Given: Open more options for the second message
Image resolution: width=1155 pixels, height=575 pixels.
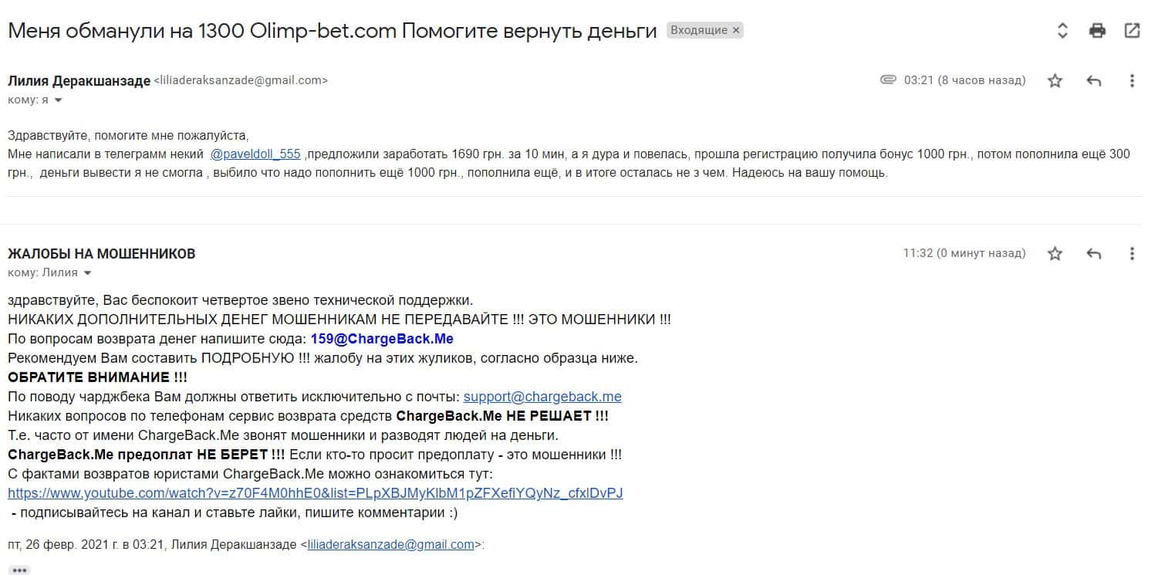Looking at the screenshot, I should coord(1132,253).
